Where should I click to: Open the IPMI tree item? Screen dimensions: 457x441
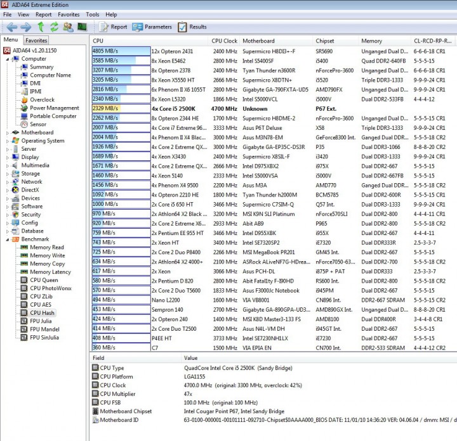pyautogui.click(x=36, y=91)
